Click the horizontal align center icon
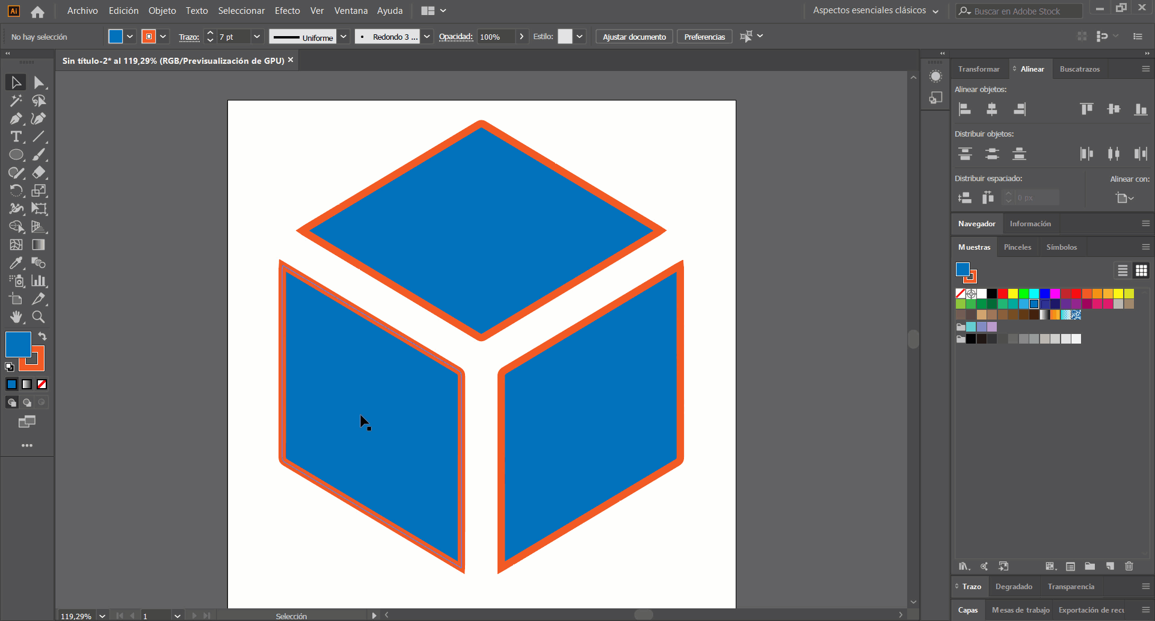Screen dimensions: 1155x621 (x=992, y=109)
